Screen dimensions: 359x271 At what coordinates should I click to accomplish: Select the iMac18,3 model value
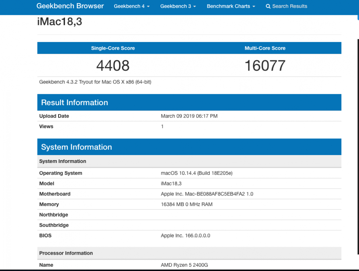(x=171, y=184)
